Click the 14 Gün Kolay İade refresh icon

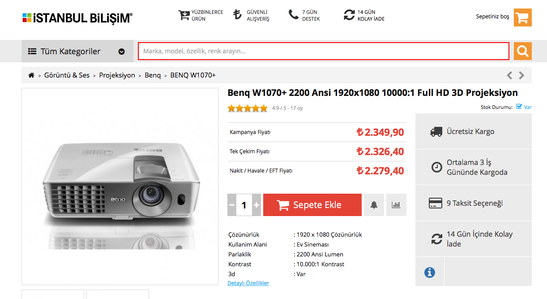pos(349,15)
